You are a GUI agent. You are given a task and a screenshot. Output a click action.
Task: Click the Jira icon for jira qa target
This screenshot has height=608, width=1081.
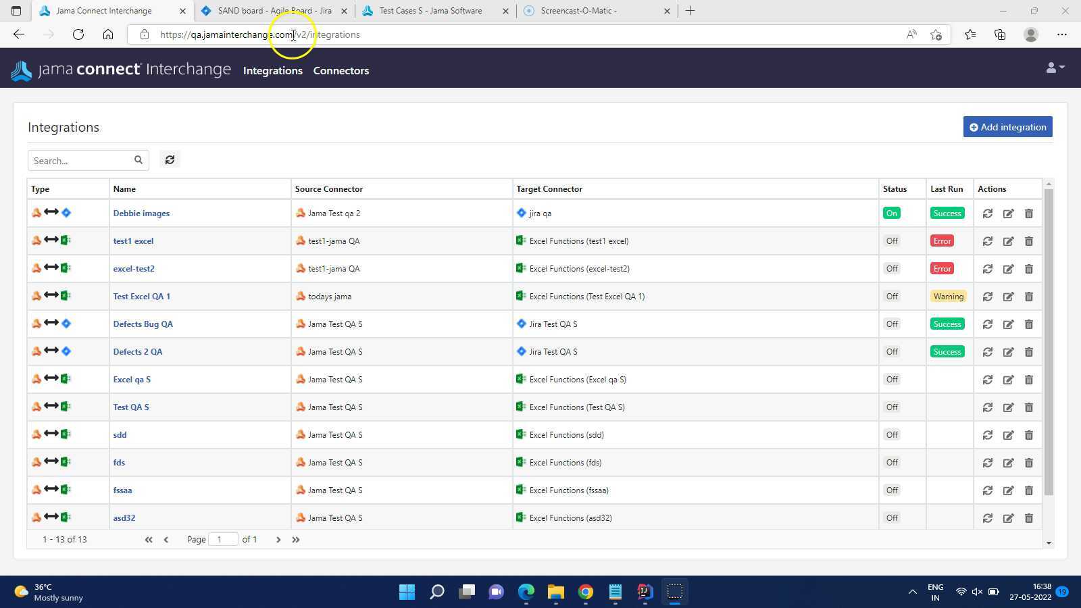pyautogui.click(x=521, y=213)
